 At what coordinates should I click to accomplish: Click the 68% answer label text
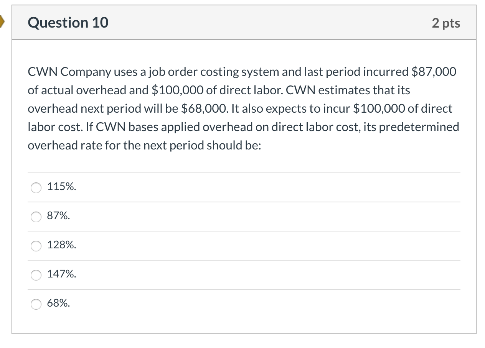58,303
